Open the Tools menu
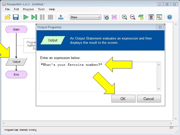Viewport: 180px width, 135px height. coord(41,9)
